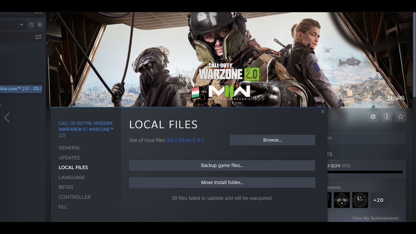Click the left arrow collapse icon
This screenshot has width=416, height=234.
(7, 117)
